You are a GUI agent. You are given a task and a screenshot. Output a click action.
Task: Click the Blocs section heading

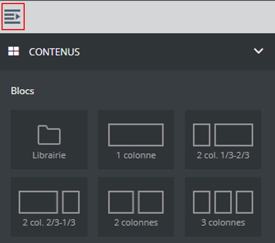22,91
